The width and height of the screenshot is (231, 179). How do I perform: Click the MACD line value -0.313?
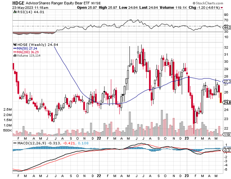click(x=54, y=143)
